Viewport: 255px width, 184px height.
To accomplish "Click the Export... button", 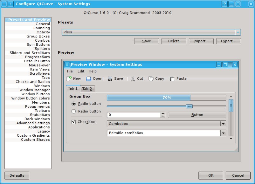I will pyautogui.click(x=228, y=41).
